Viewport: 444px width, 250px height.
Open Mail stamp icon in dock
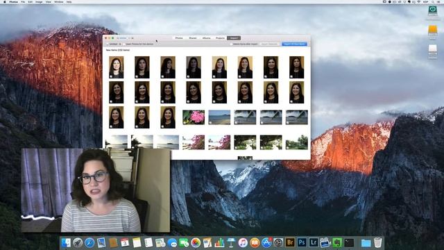(x=101, y=243)
